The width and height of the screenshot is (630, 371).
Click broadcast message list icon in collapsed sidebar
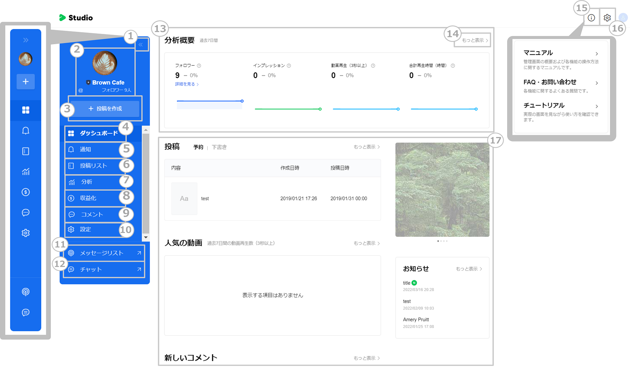tap(26, 292)
